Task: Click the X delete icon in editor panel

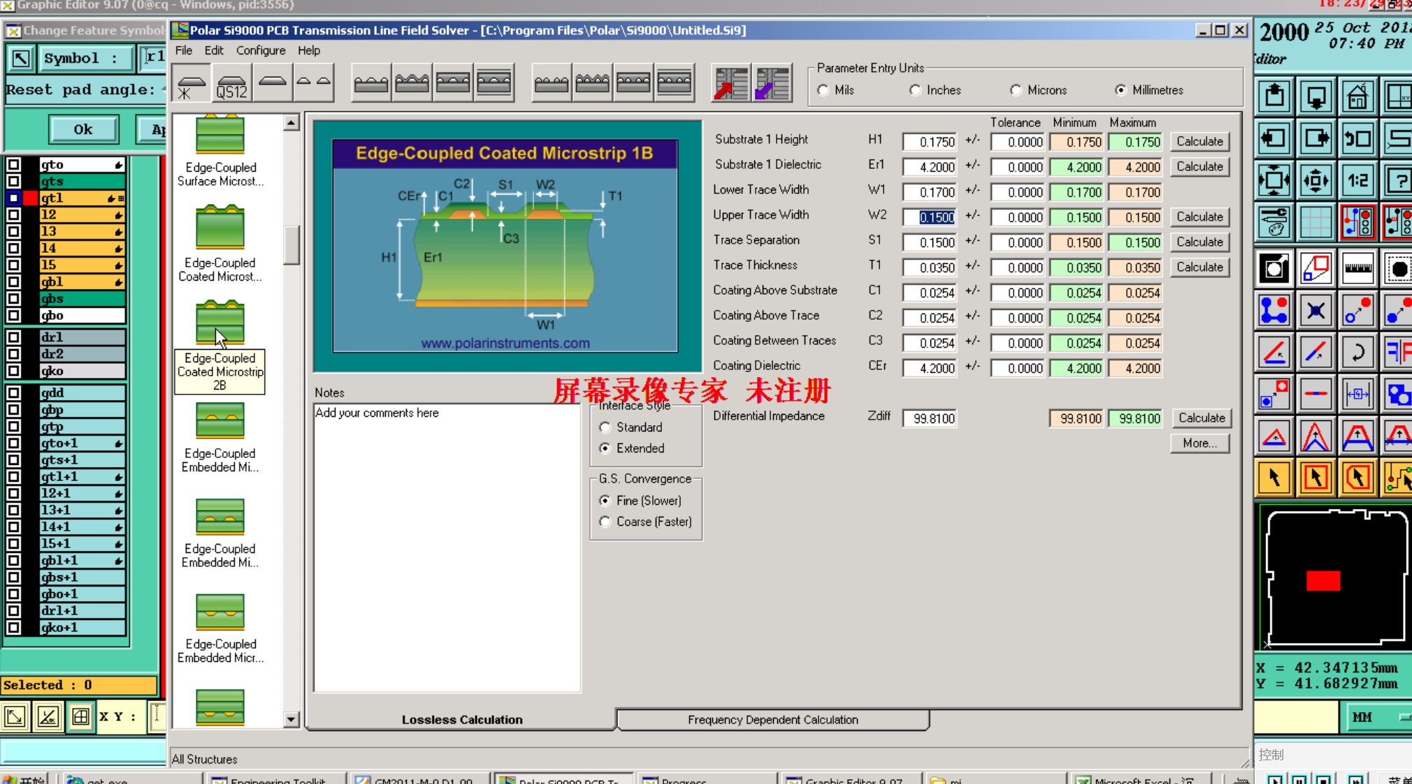Action: tap(1316, 311)
